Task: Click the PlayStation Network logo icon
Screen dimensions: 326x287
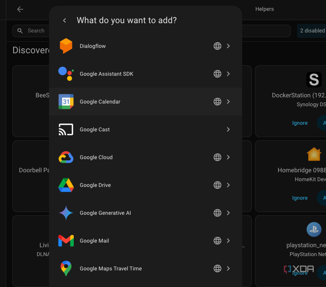Action: (314, 229)
